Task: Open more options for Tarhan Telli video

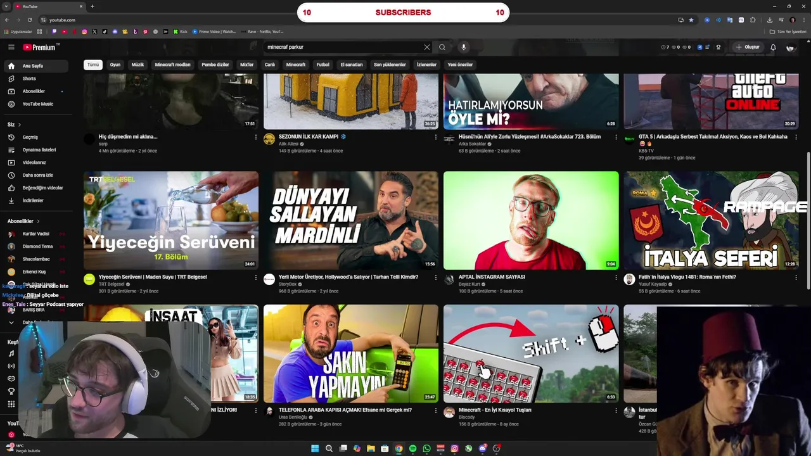Action: pos(435,277)
